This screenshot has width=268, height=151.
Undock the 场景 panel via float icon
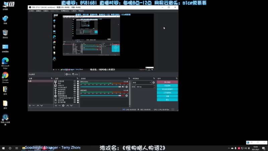point(52,79)
